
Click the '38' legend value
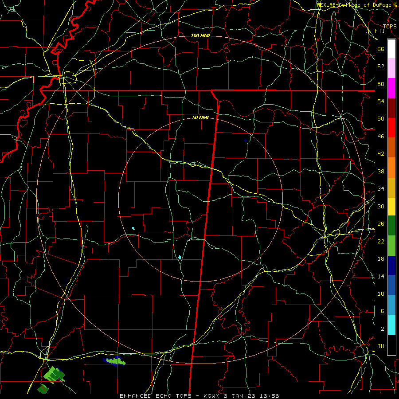[381, 172]
